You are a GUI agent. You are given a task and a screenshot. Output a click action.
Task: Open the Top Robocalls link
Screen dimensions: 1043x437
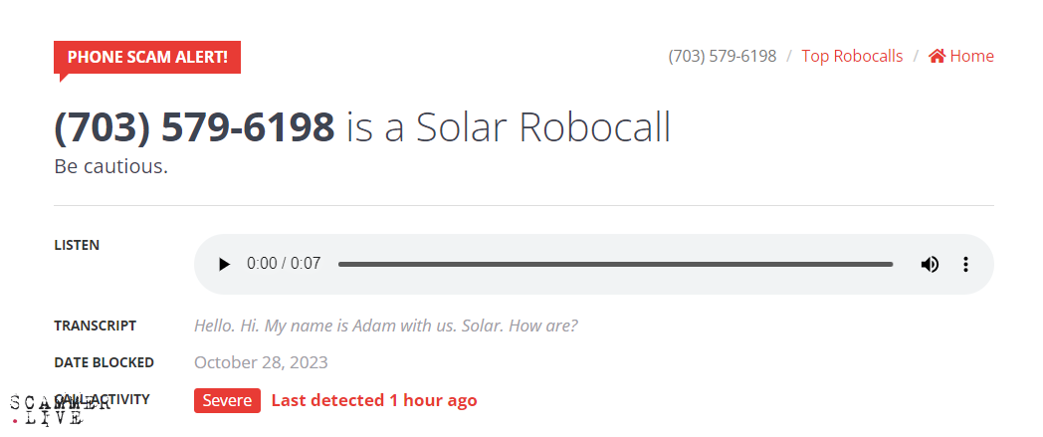852,56
